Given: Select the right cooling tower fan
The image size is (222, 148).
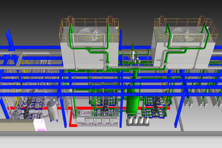Looking at the screenshot, I should coord(183,34).
